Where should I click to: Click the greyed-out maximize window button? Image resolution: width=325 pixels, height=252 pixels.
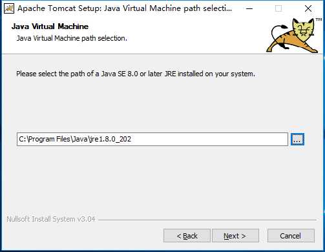[278, 8]
